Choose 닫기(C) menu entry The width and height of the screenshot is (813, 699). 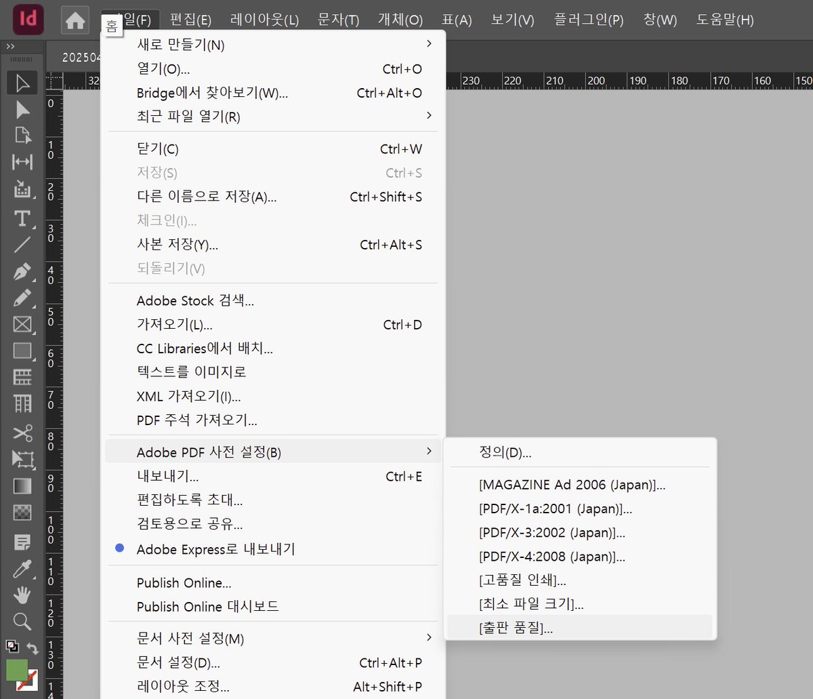click(273, 149)
